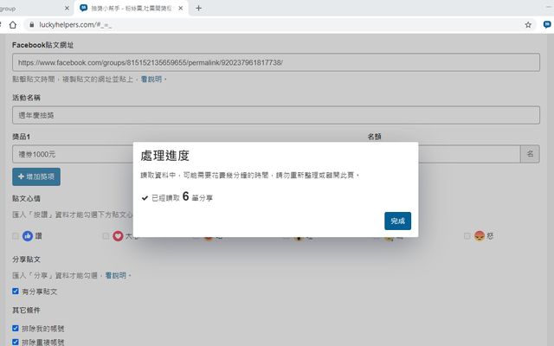Close the group tab
Image resolution: width=554 pixels, height=346 pixels.
[x=67, y=8]
